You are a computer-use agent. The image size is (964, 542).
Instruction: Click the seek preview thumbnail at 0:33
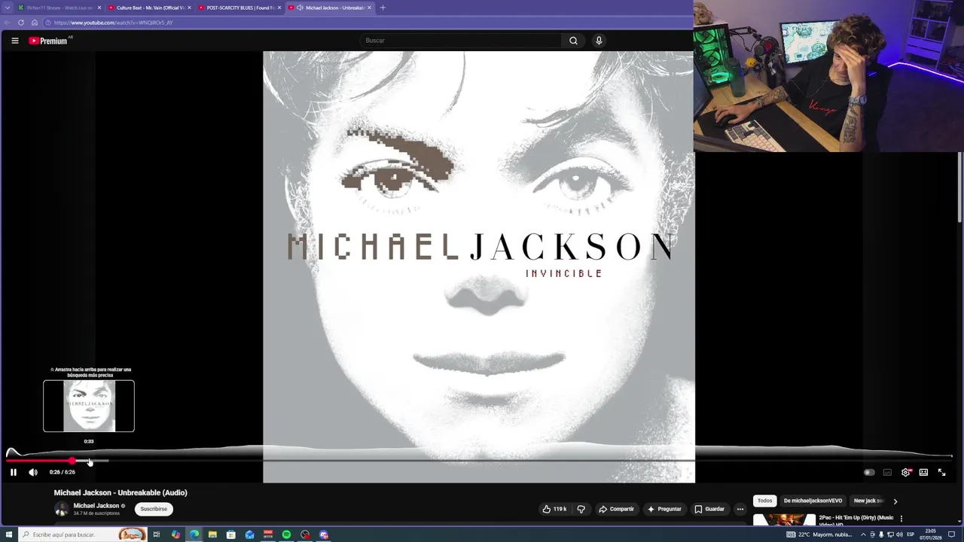89,406
